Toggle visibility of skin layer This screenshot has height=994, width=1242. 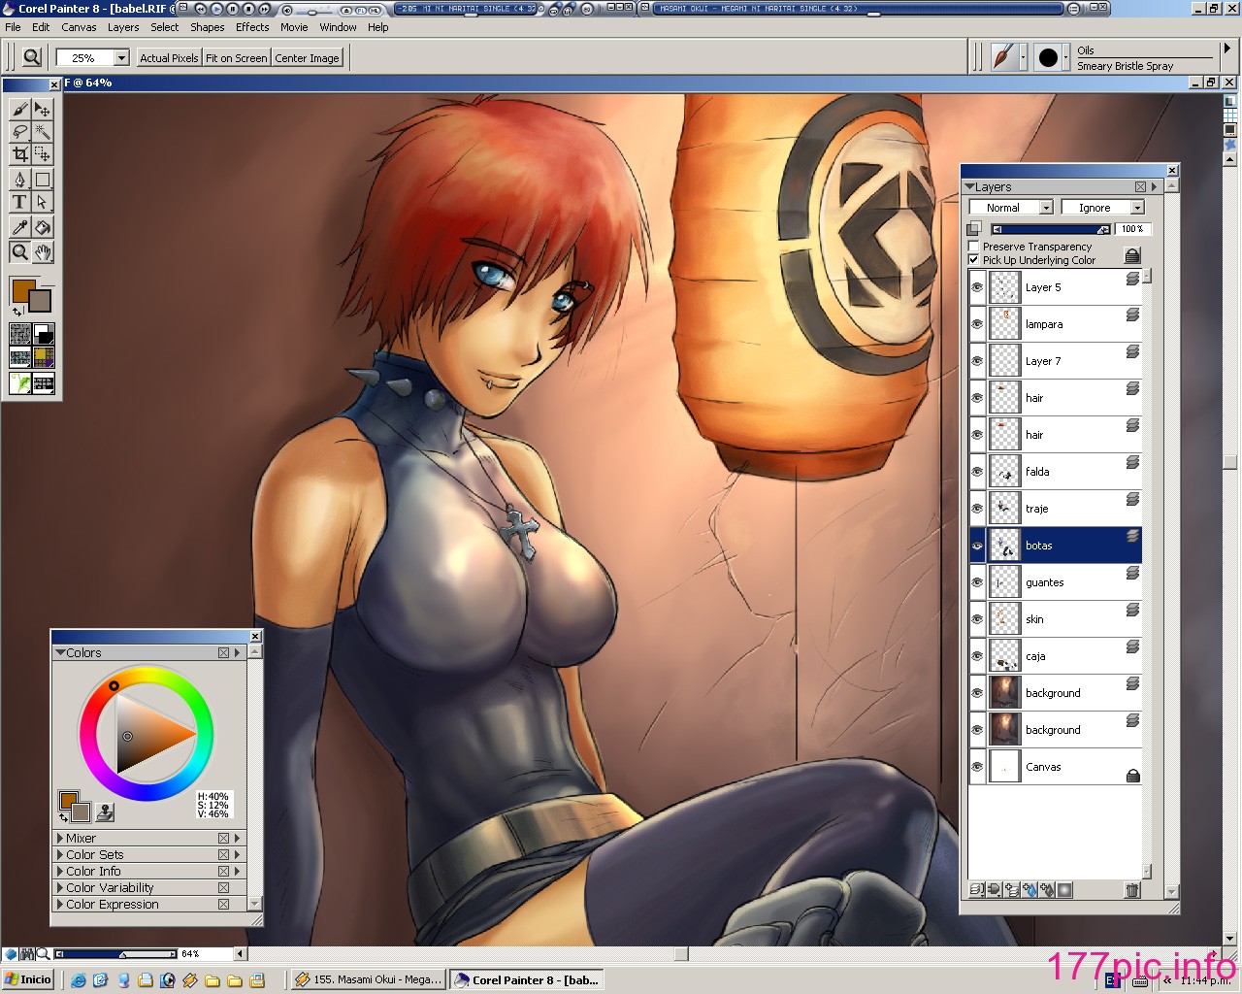977,619
